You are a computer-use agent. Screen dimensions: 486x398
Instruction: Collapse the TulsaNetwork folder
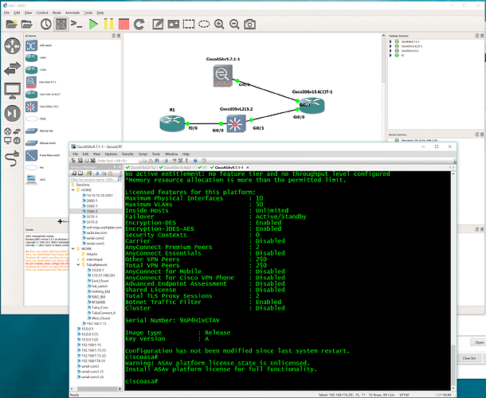tap(78, 265)
